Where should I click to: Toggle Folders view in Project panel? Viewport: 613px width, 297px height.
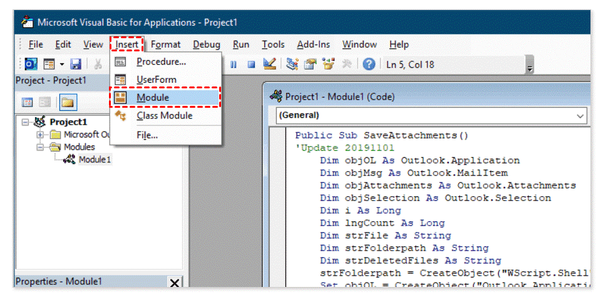click(67, 102)
